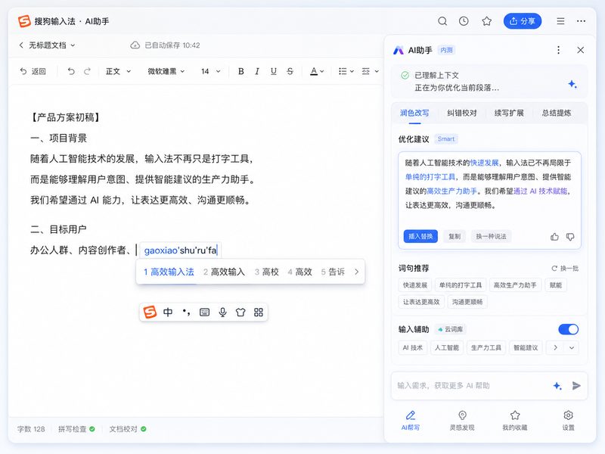Click the cloud auto-save status icon

click(x=135, y=45)
